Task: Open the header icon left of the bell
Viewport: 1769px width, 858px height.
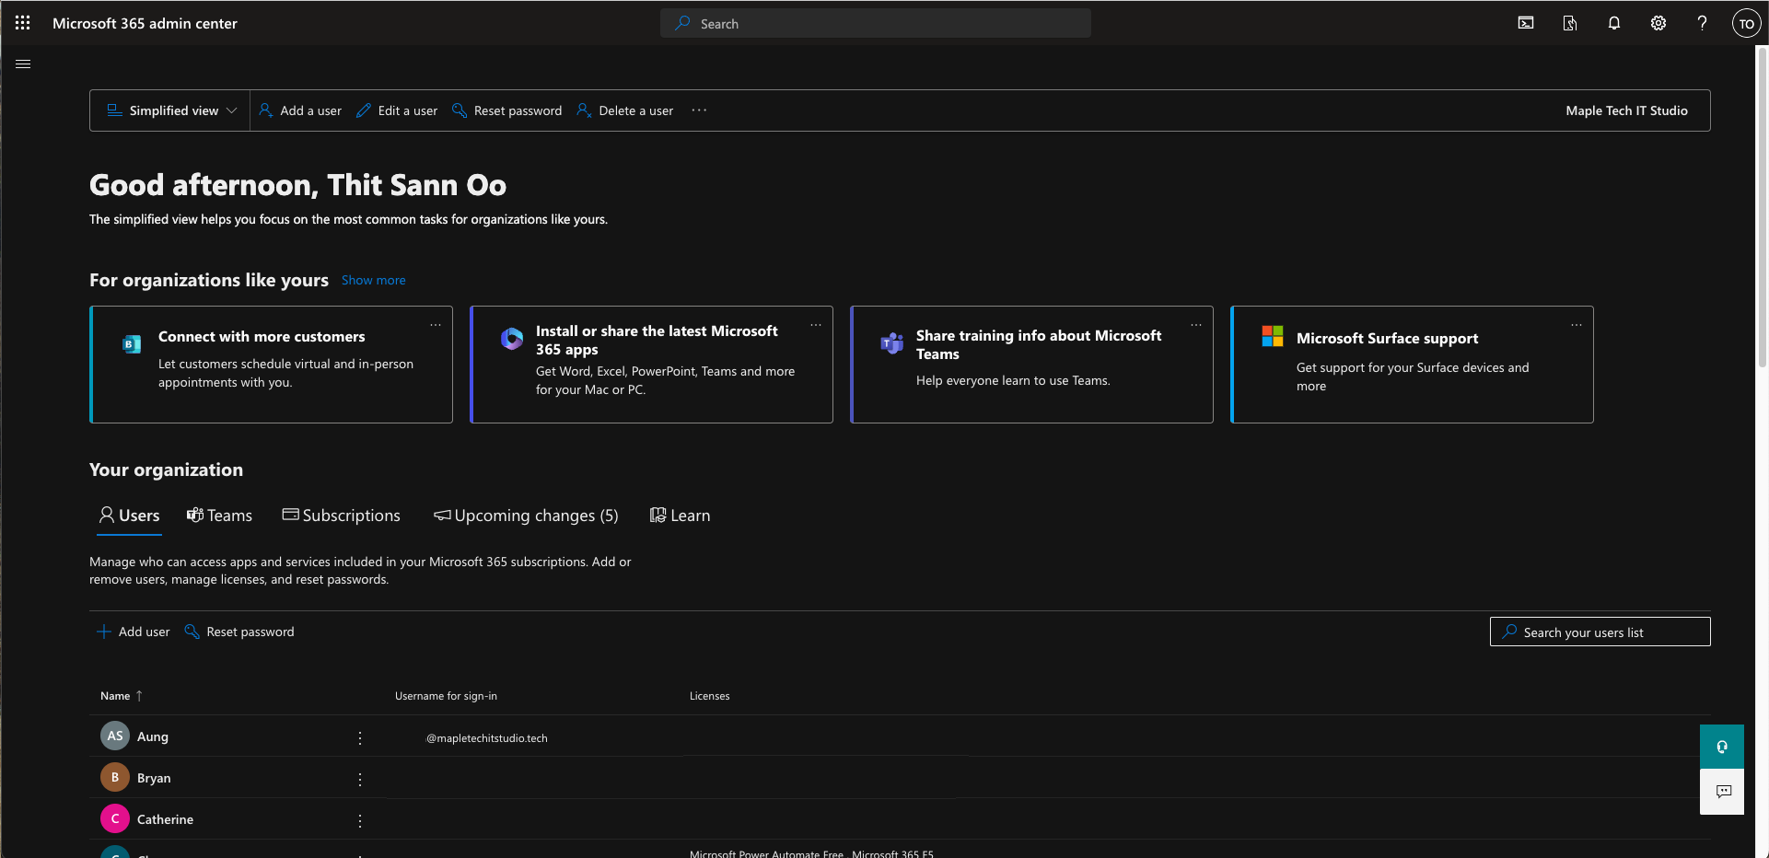Action: 1570,23
